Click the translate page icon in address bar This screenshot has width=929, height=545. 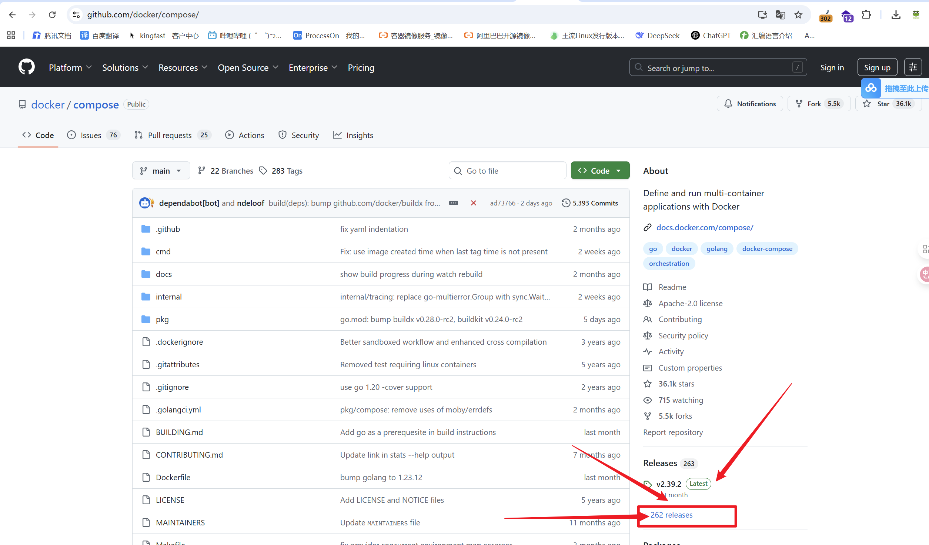(x=781, y=15)
